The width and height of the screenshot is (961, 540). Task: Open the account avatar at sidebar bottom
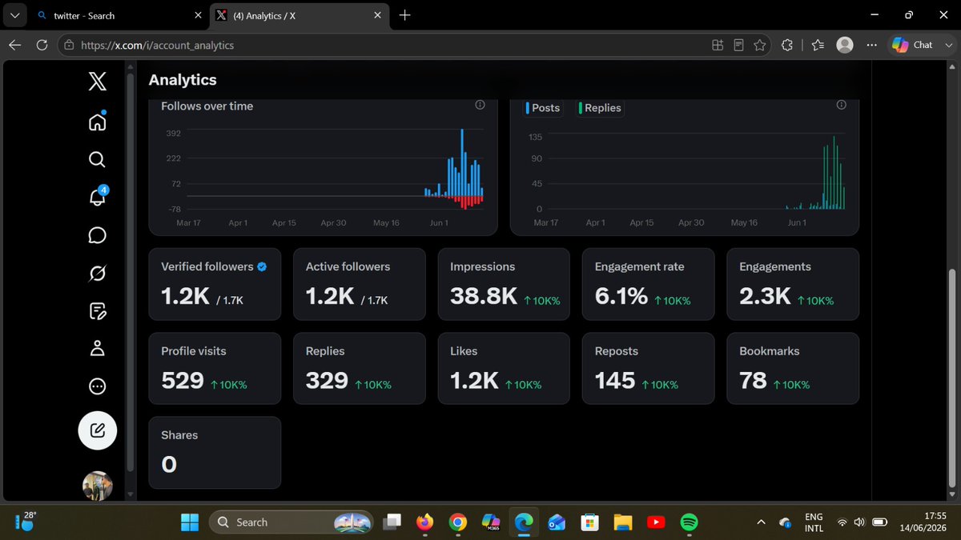(98, 485)
